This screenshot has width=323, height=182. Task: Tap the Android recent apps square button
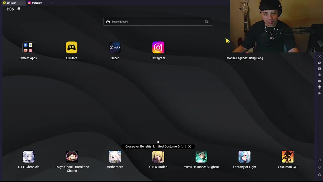319,175
